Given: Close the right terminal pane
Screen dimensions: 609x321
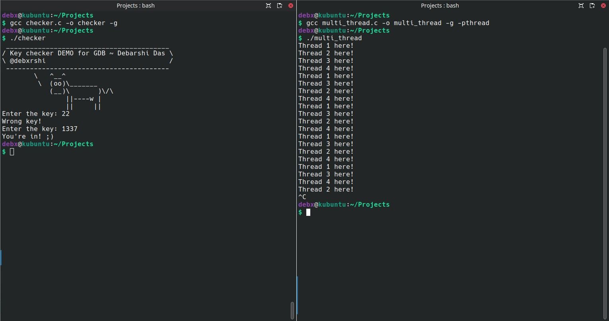Looking at the screenshot, I should (x=603, y=6).
